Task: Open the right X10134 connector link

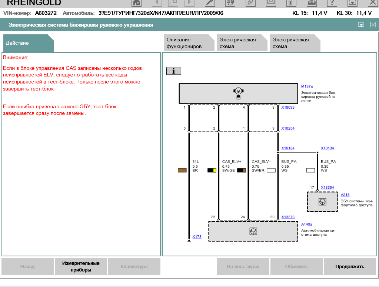Action: pyautogui.click(x=327, y=148)
